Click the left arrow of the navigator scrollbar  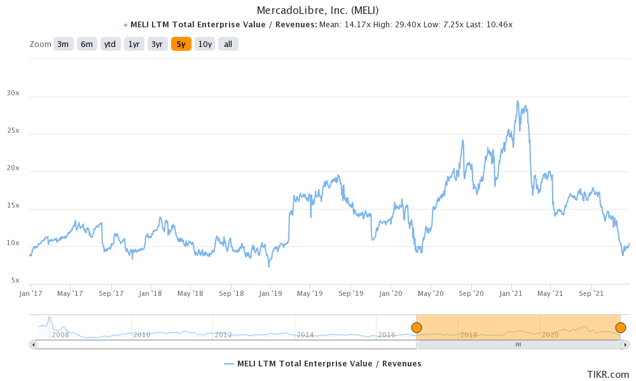pos(33,345)
